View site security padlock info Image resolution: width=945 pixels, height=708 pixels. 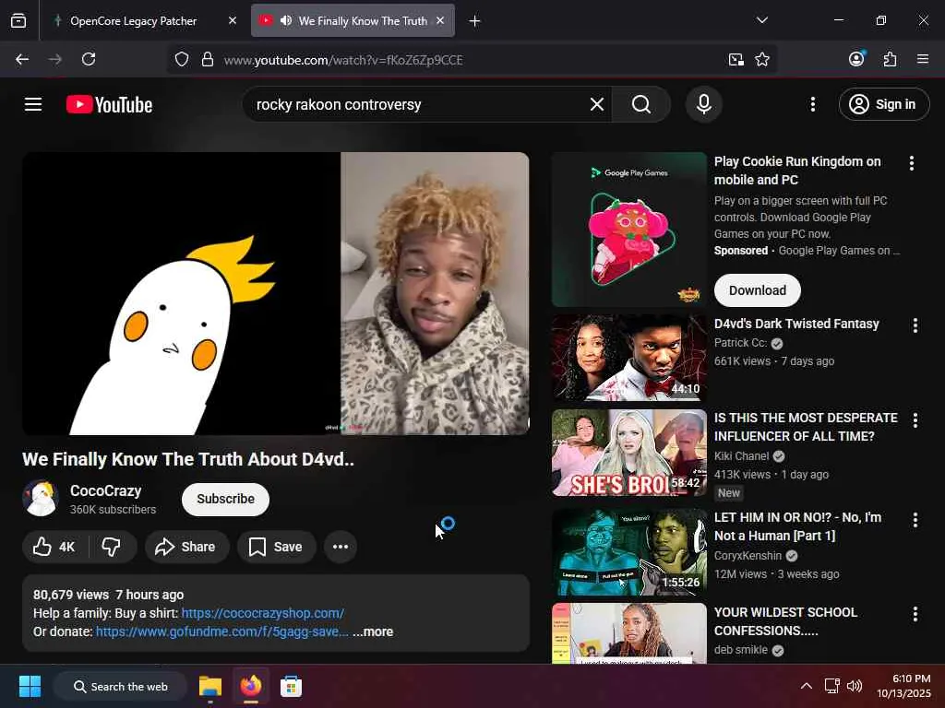coord(208,60)
